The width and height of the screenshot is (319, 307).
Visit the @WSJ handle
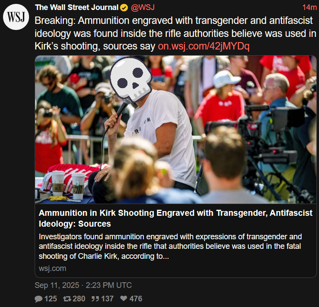(x=143, y=7)
